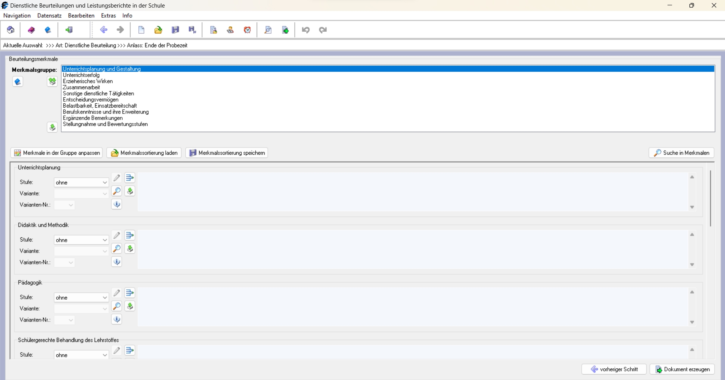Click the pencil icon in Unterrichtsplanung section
The image size is (725, 380).
pyautogui.click(x=116, y=178)
